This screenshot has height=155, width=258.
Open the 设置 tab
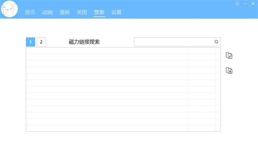117,12
